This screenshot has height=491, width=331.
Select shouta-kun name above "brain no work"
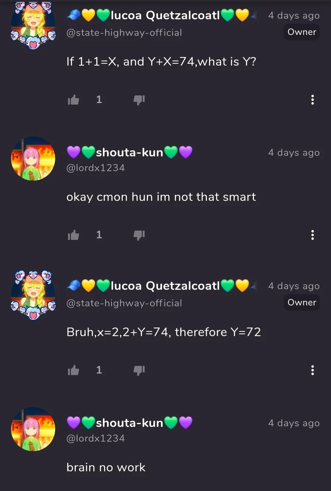(x=129, y=423)
